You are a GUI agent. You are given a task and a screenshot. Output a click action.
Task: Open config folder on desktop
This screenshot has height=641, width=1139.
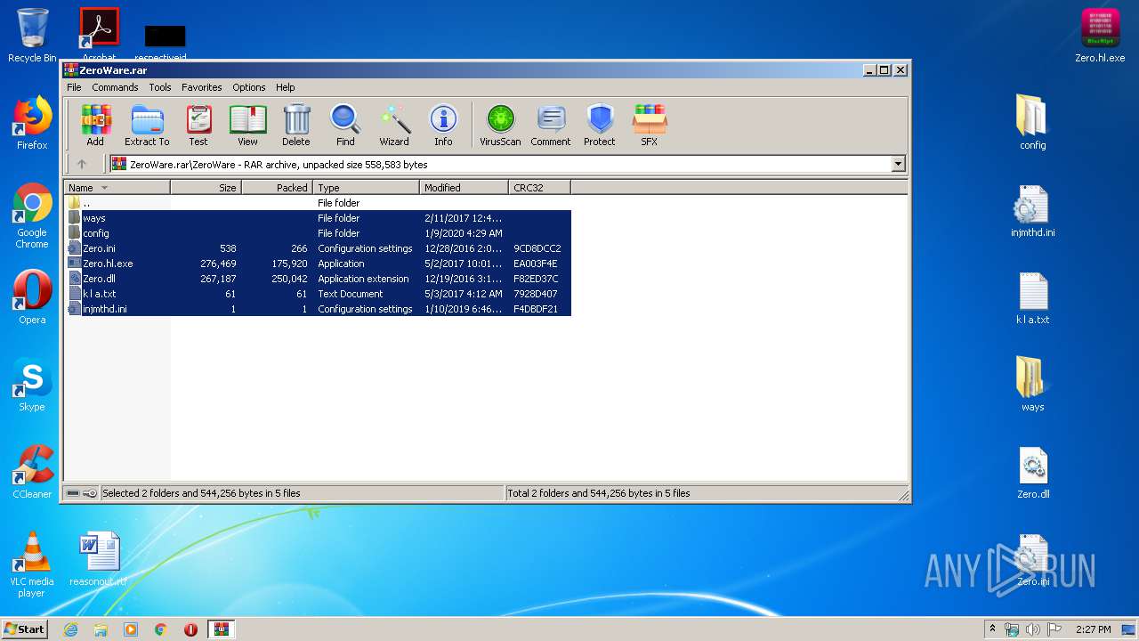tap(1033, 122)
